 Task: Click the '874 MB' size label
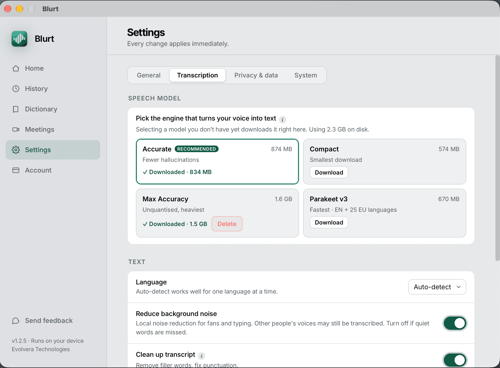pyautogui.click(x=281, y=149)
